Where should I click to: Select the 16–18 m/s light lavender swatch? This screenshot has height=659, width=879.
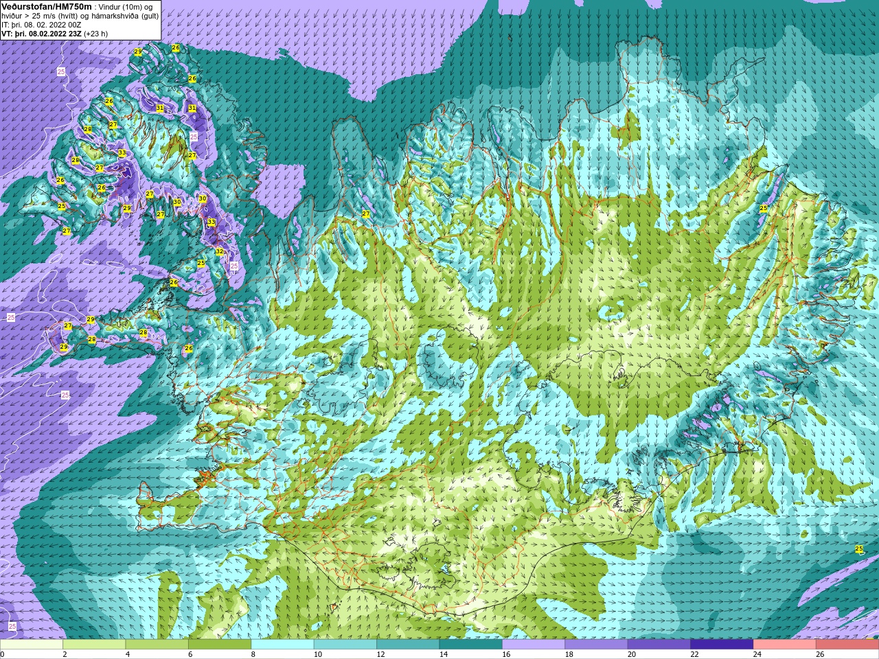pyautogui.click(x=534, y=645)
